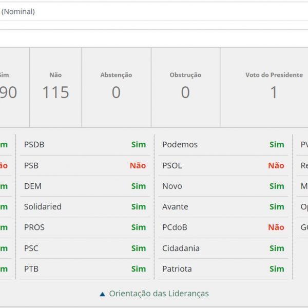The image size is (308, 308).
Task: Select the Não vote count card
Action: 55,87
